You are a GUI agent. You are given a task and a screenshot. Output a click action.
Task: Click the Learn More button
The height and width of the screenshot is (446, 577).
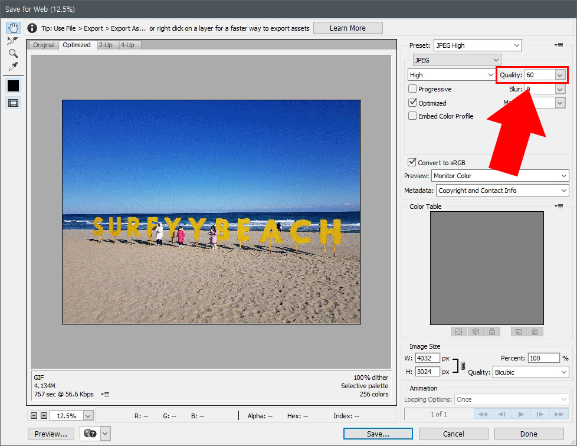coord(347,28)
